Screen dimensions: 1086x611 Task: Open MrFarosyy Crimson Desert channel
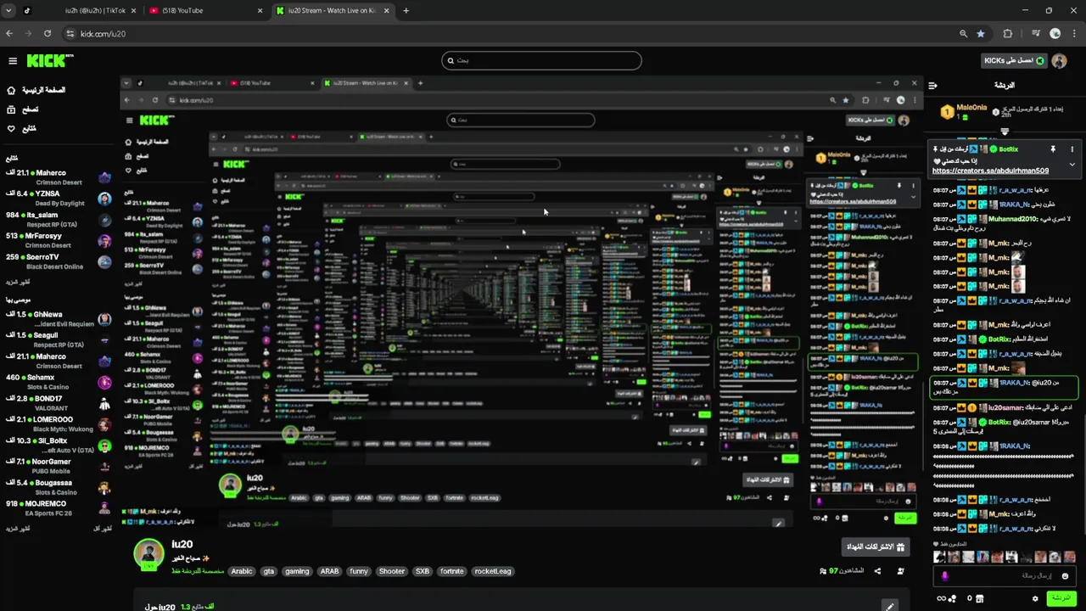(58, 241)
